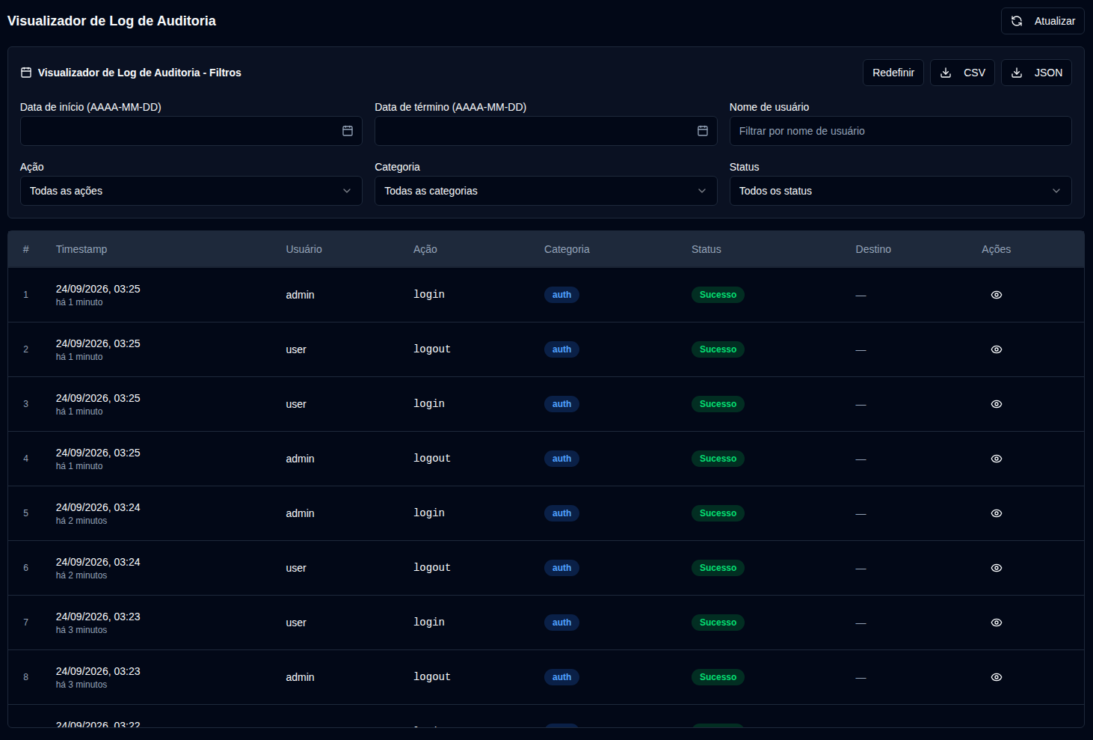The width and height of the screenshot is (1093, 740).
Task: Click the Status column header
Action: (x=706, y=249)
